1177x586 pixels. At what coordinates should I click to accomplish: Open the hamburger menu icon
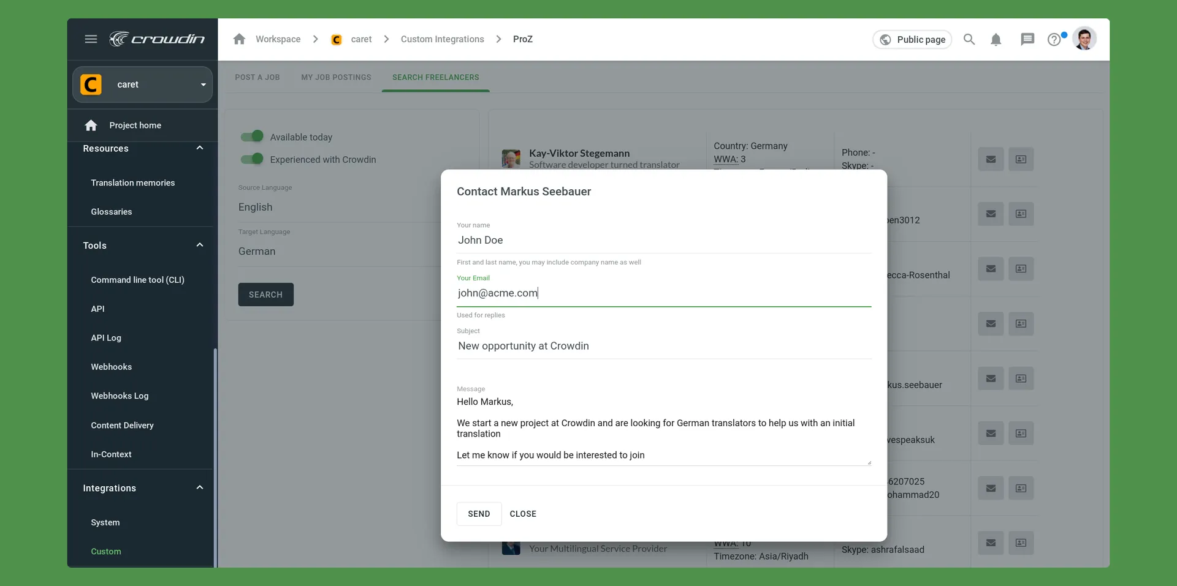[x=91, y=39]
